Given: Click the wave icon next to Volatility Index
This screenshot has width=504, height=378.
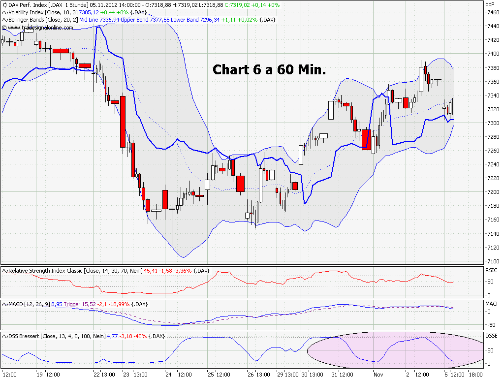Looking at the screenshot, I should [x=4, y=12].
